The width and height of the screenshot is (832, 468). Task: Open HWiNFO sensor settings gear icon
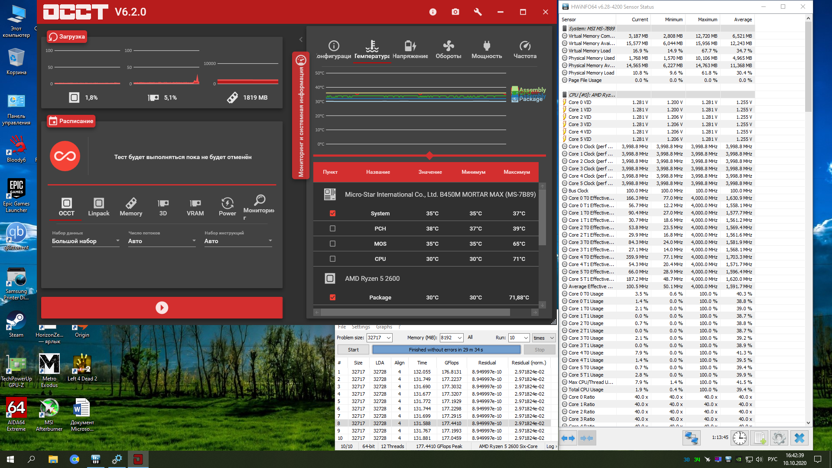tap(779, 438)
